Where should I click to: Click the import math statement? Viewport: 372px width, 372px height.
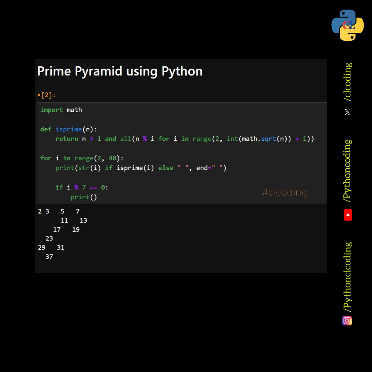[x=61, y=110]
